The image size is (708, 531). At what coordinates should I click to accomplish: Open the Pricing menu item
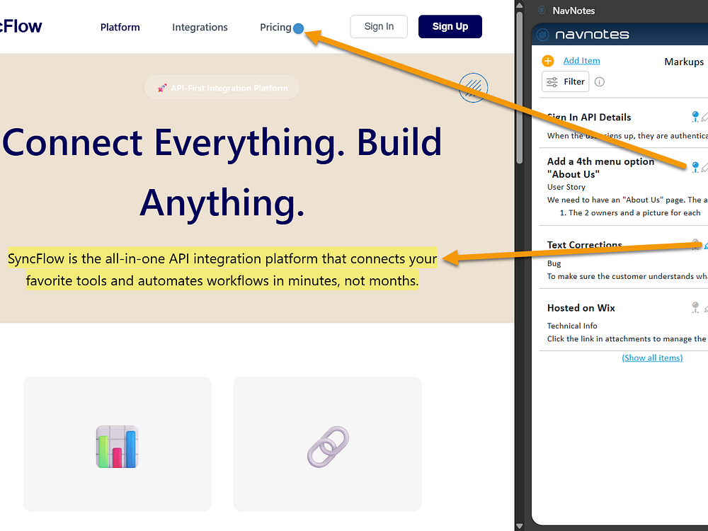(x=275, y=27)
